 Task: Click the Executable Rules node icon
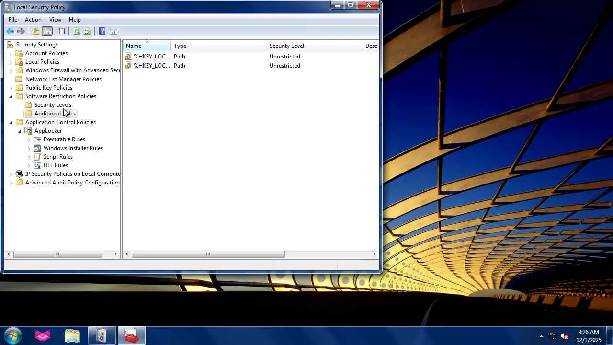tap(37, 139)
